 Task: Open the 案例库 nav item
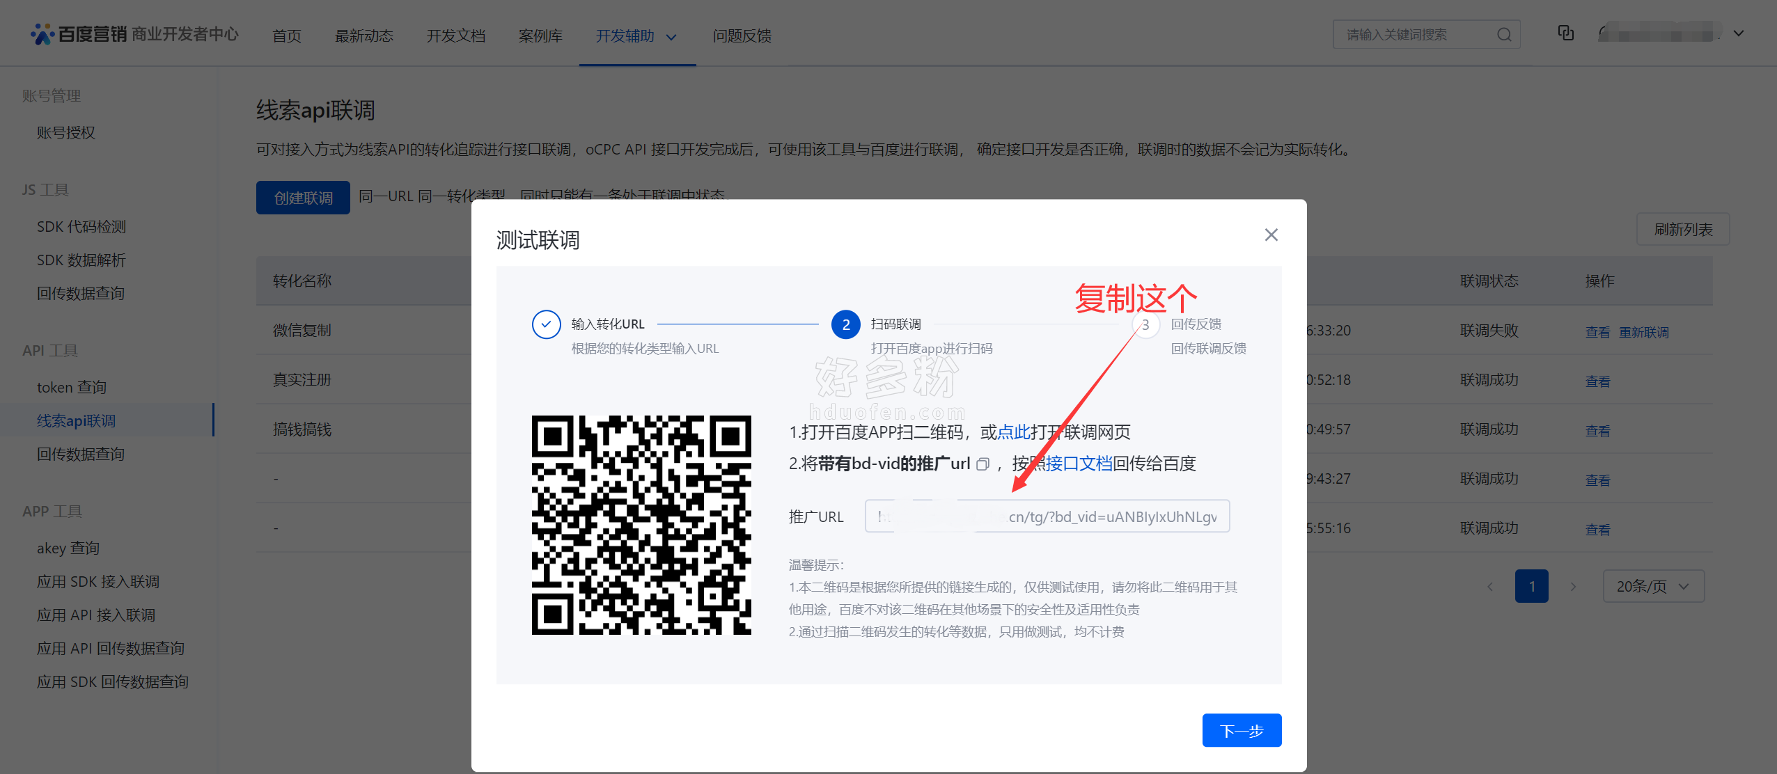pyautogui.click(x=540, y=36)
